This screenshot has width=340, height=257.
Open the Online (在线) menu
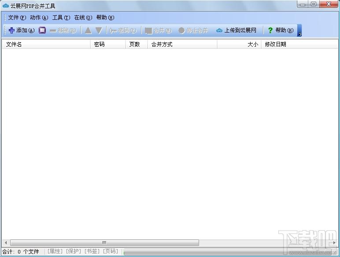(x=83, y=18)
